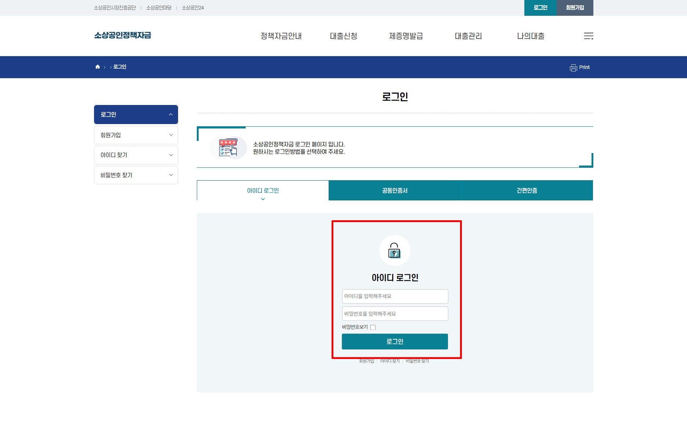Click the 아이디 로그인 form heading text
The width and height of the screenshot is (687, 428).
(x=395, y=278)
